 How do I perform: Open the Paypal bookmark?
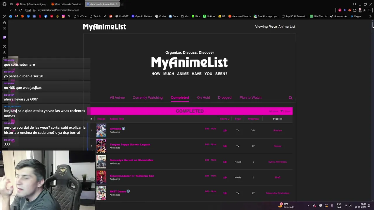click(356, 16)
